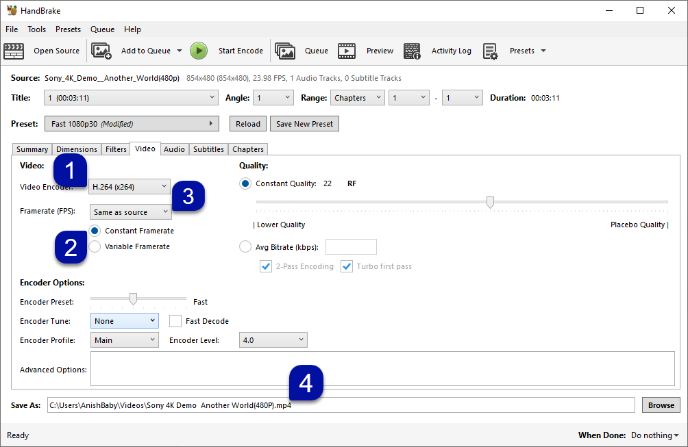
Task: Open the When Done Do nothing dropdown
Action: coord(655,435)
